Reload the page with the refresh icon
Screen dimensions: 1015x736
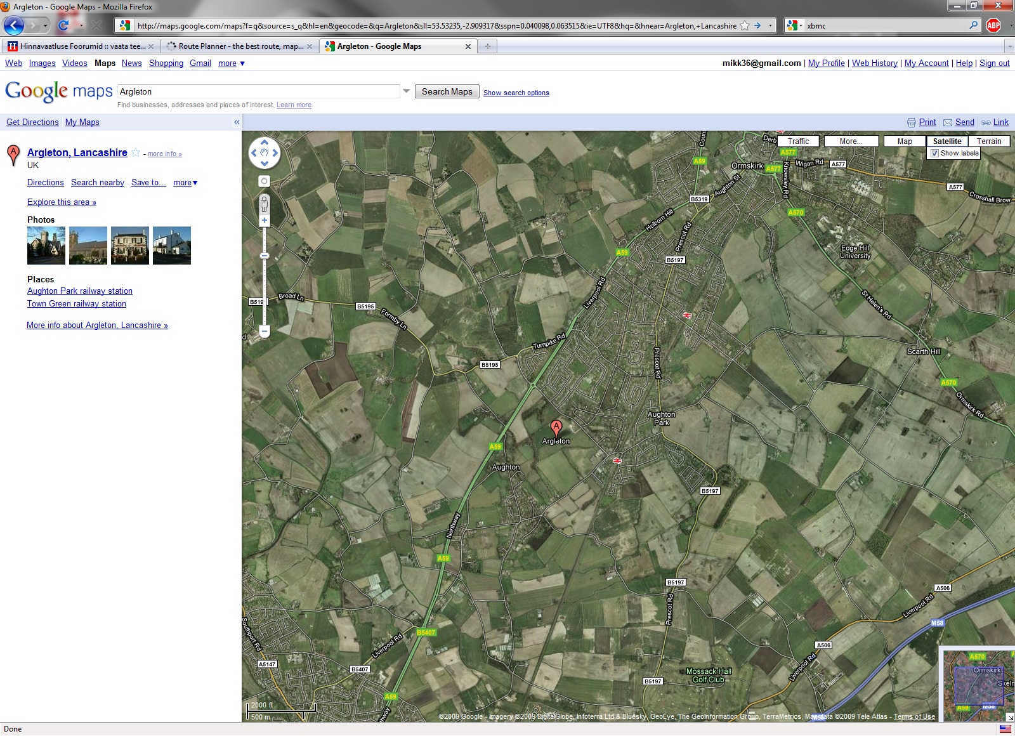click(63, 25)
